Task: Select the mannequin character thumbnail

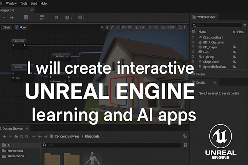Action: [x=93, y=158]
